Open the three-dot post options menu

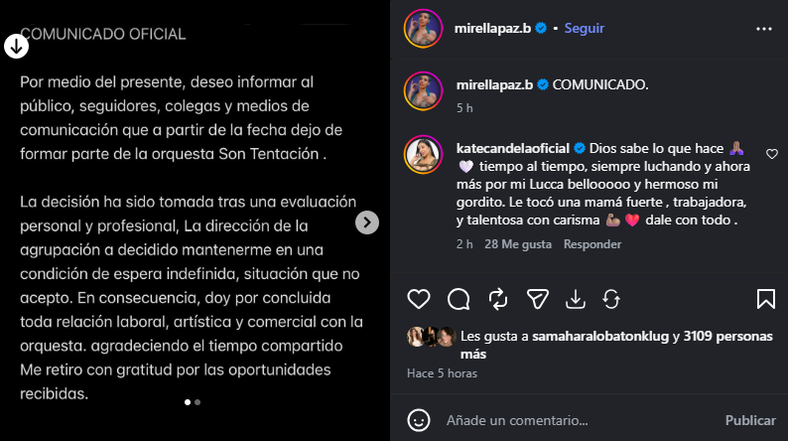764,29
